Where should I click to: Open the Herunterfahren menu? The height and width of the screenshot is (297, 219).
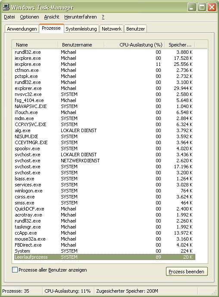click(81, 17)
